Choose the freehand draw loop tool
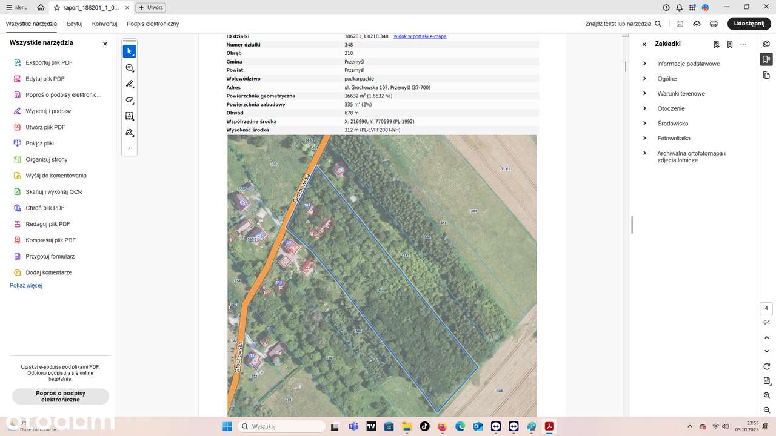 (129, 100)
